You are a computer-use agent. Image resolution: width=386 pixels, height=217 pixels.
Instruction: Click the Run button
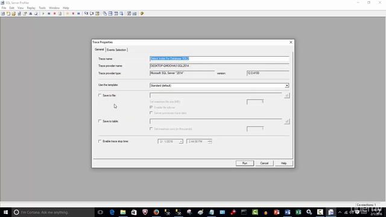point(245,163)
